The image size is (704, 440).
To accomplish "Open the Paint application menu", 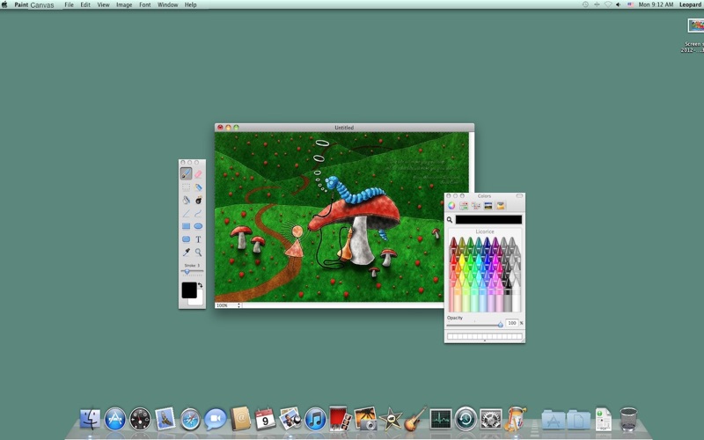I will [21, 4].
